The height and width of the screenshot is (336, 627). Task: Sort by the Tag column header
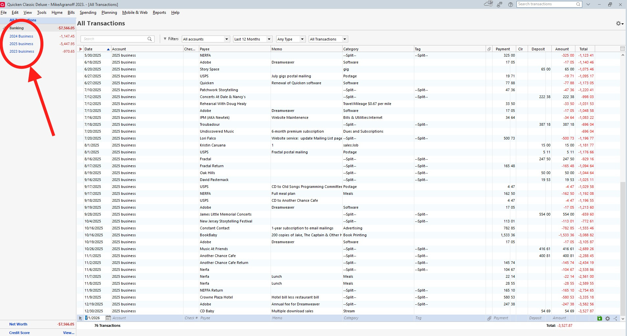click(x=450, y=49)
